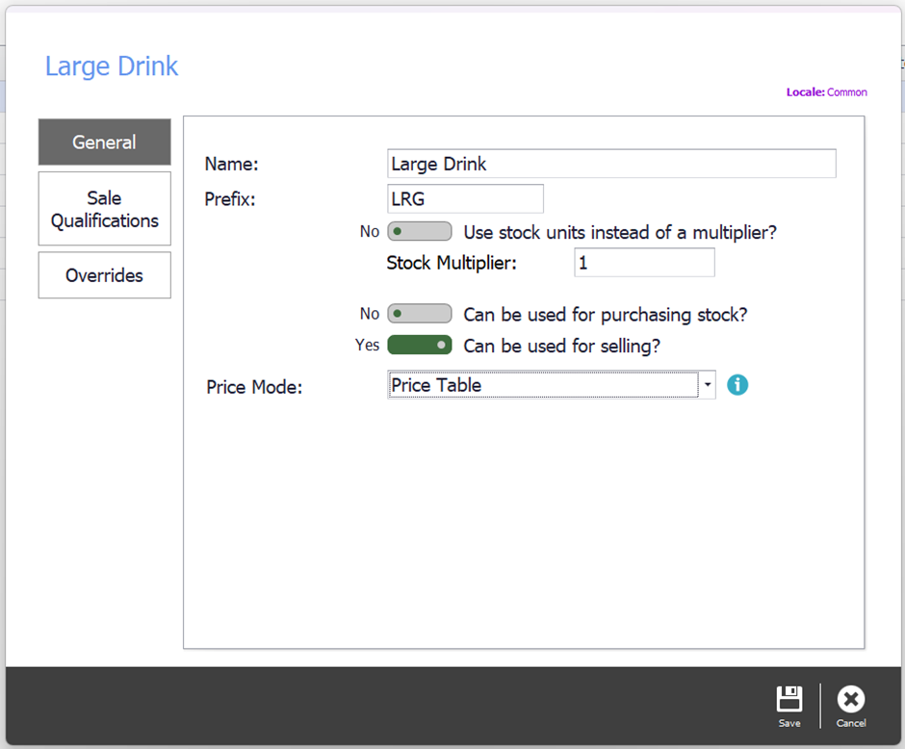Open the Overrides tab

(105, 275)
